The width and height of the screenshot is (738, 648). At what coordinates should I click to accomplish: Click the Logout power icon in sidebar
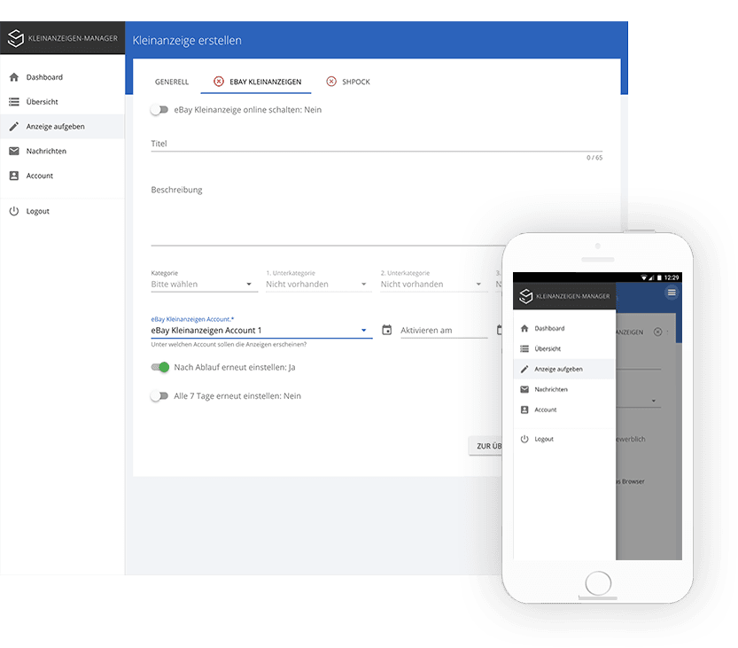tap(13, 211)
